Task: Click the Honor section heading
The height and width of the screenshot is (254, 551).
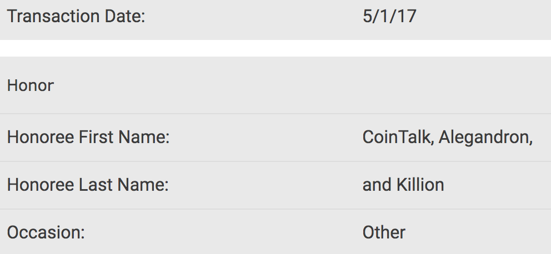Action: [31, 86]
